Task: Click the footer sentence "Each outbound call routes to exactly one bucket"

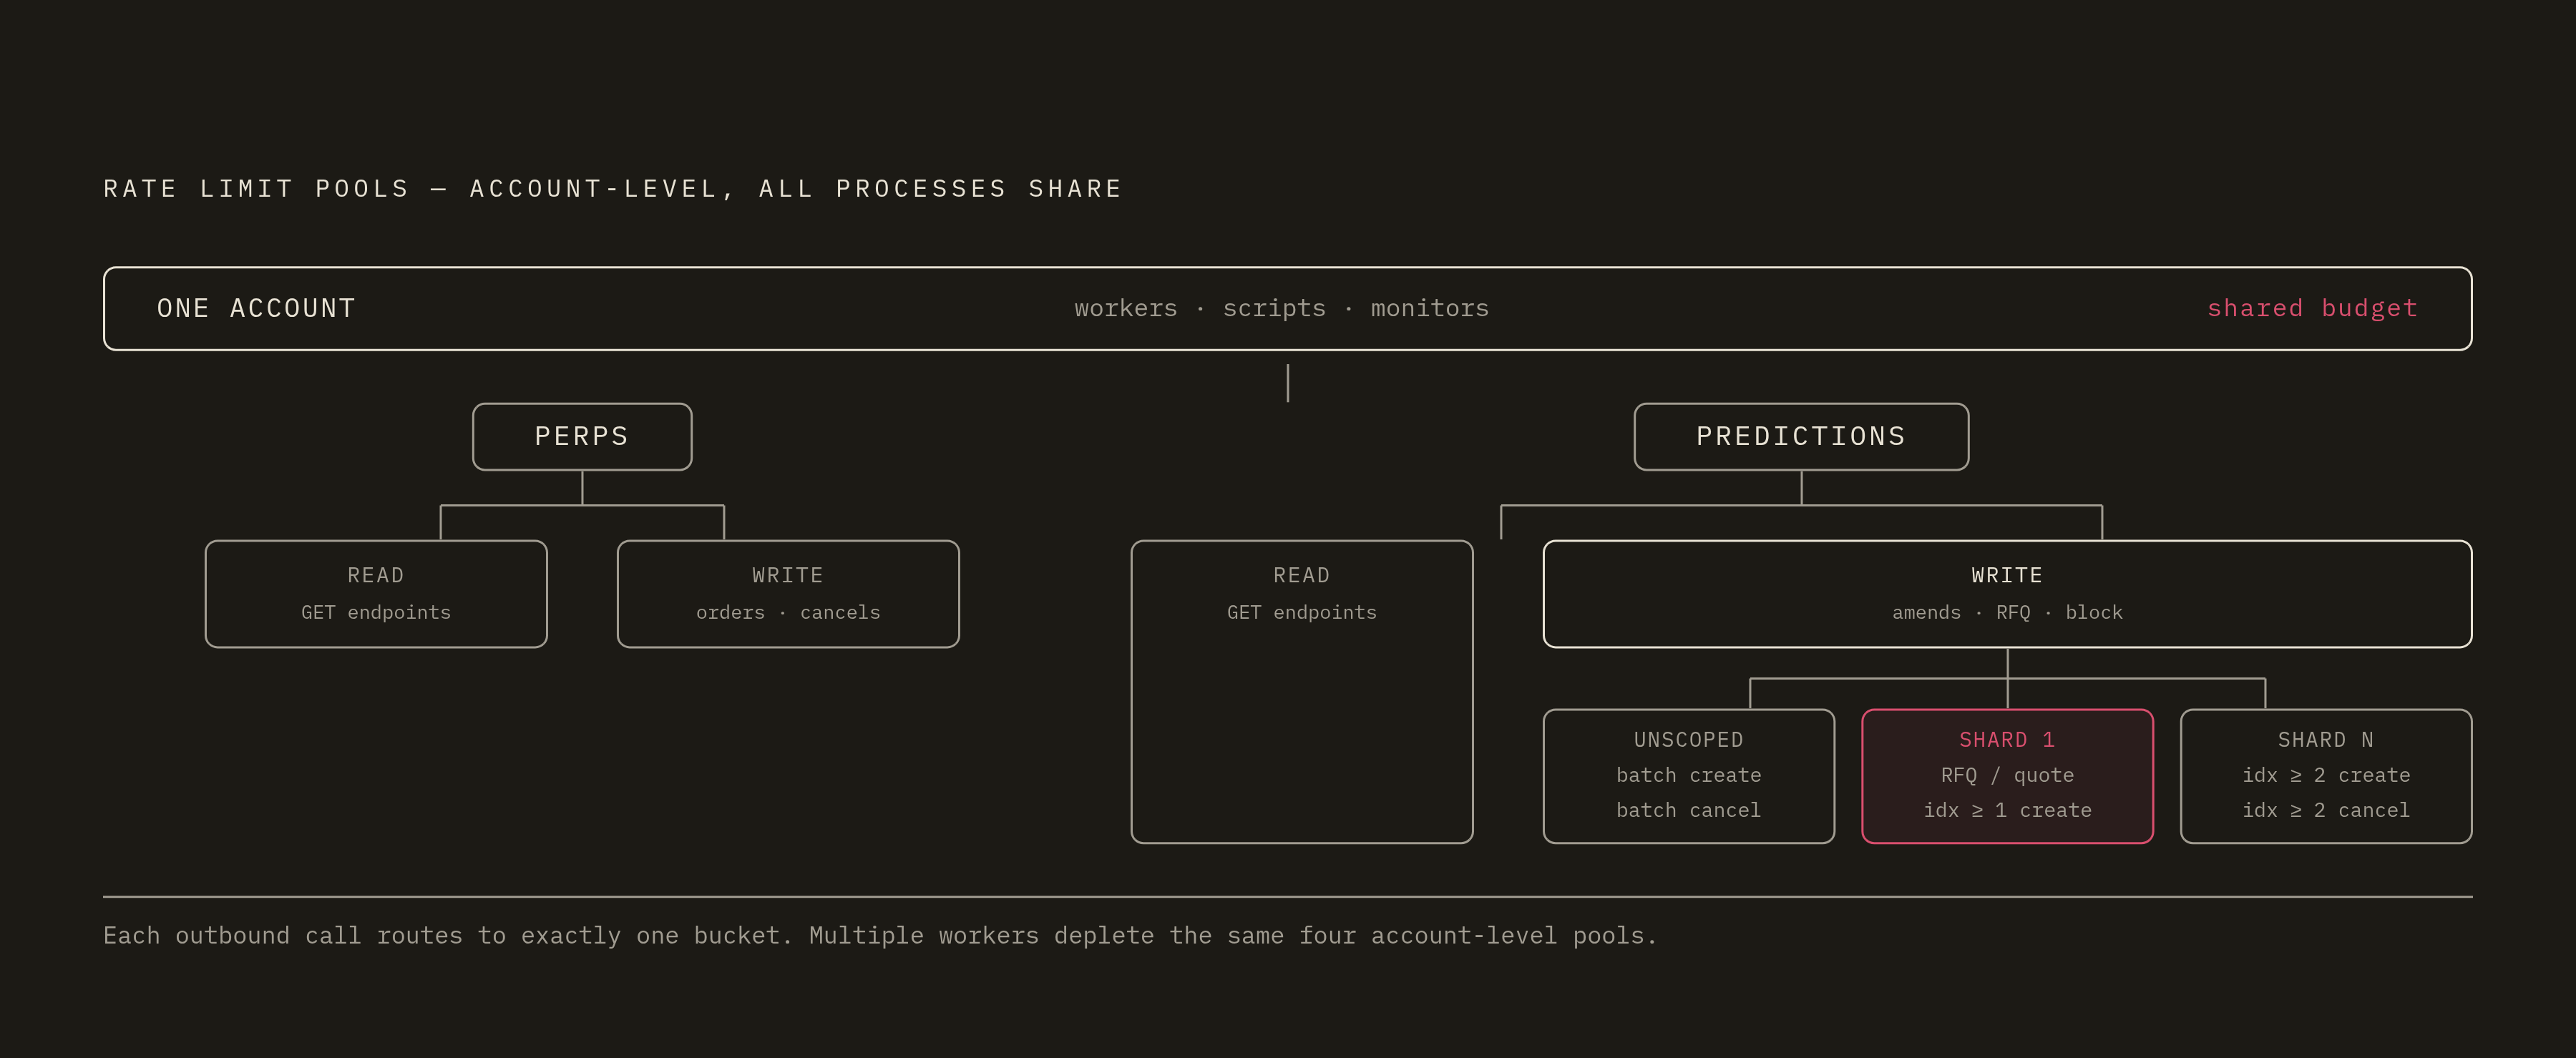Action: [448, 936]
